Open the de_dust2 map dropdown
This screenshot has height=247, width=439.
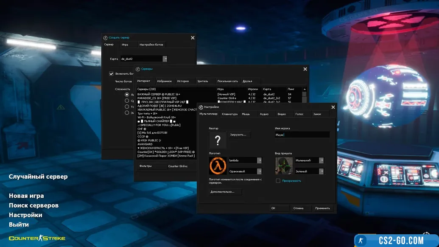point(165,59)
